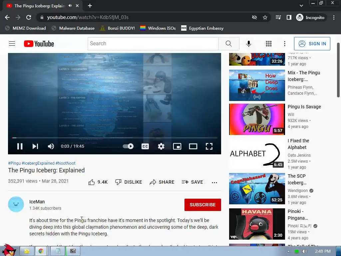
Task: Click the browser address bar URL
Action: (88, 17)
